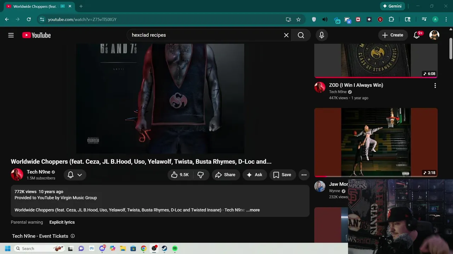The image size is (453, 254).
Task: Reload the current page
Action: 29,19
